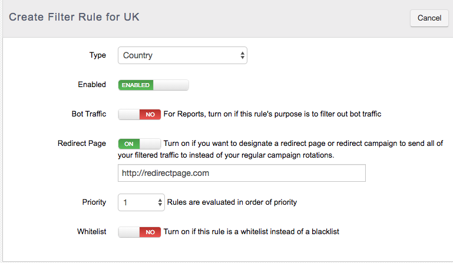This screenshot has width=453, height=263.
Task: Click the Priority selector's up-down arrows
Action: click(x=160, y=202)
